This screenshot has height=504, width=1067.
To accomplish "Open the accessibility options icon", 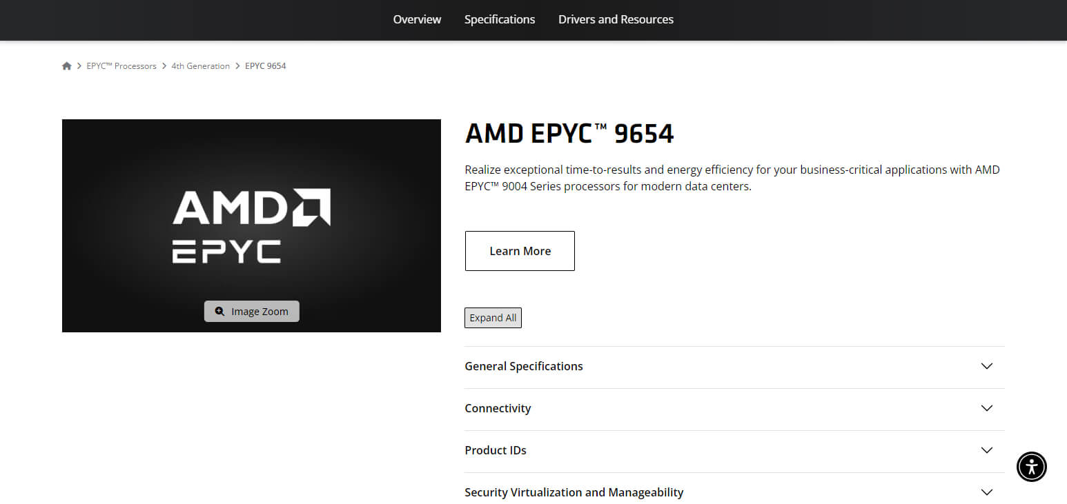I will tap(1031, 467).
